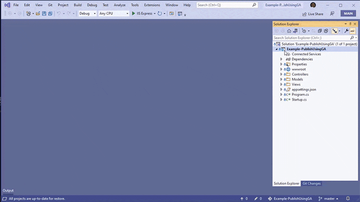360x202 pixels.
Task: Open the Any CPU platform dropdown
Action: point(114,13)
